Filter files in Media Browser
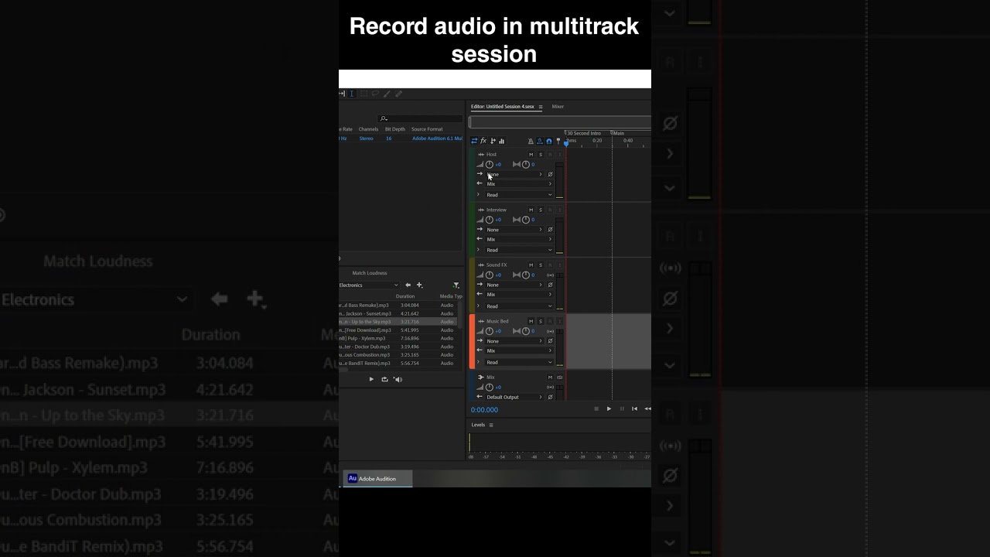 (x=456, y=285)
